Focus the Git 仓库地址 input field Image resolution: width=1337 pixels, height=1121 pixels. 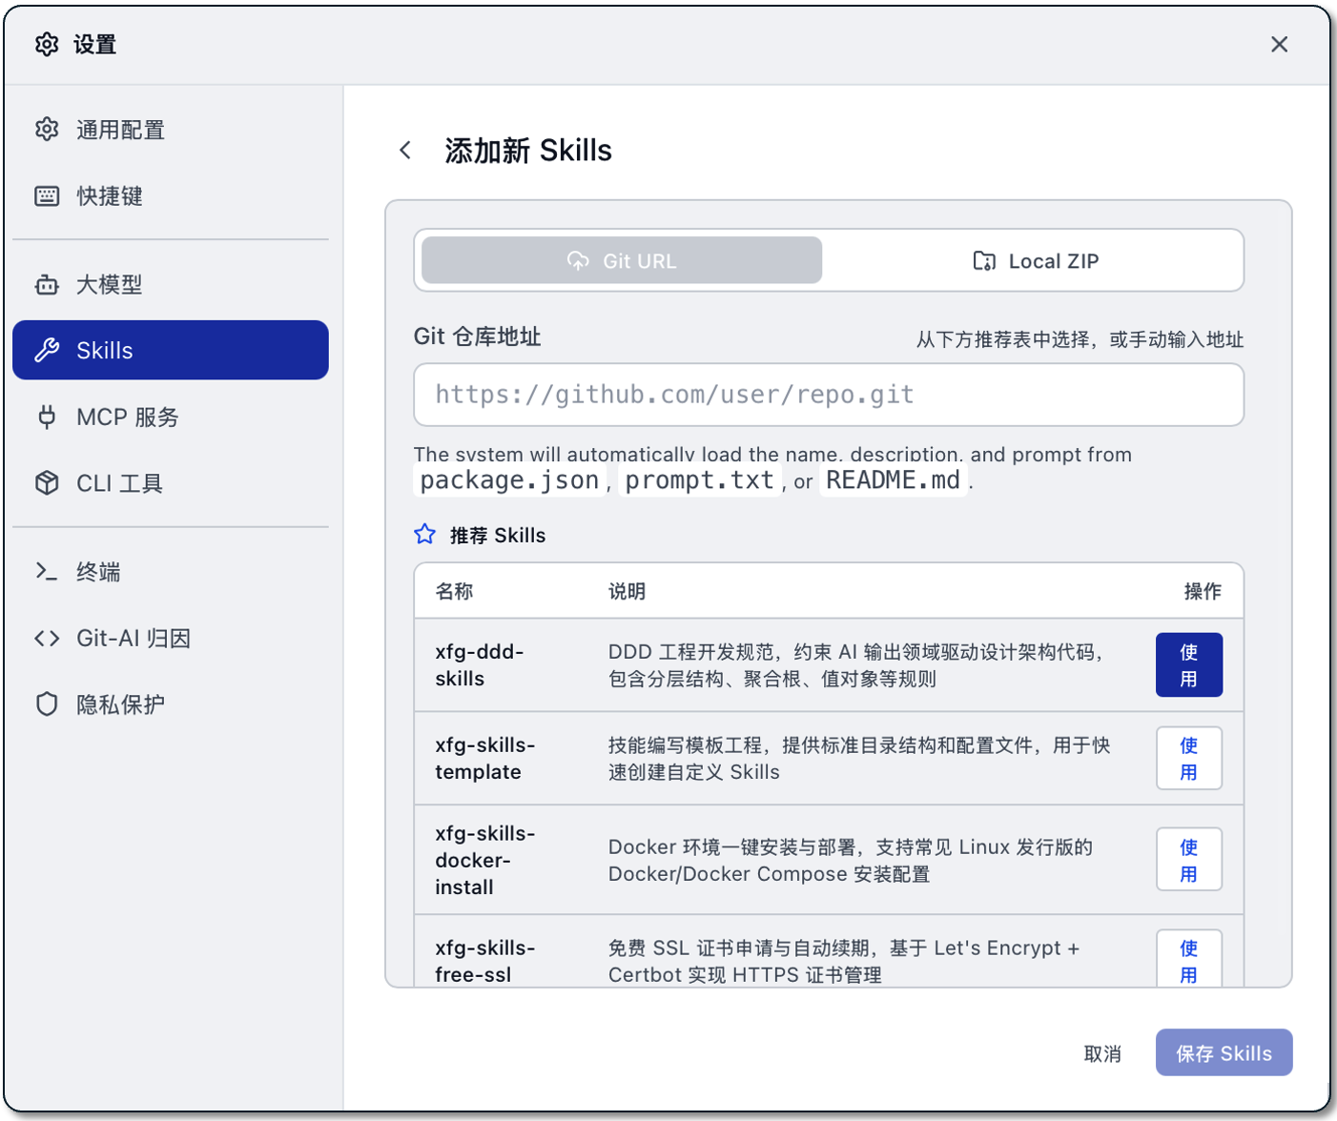coord(829,395)
